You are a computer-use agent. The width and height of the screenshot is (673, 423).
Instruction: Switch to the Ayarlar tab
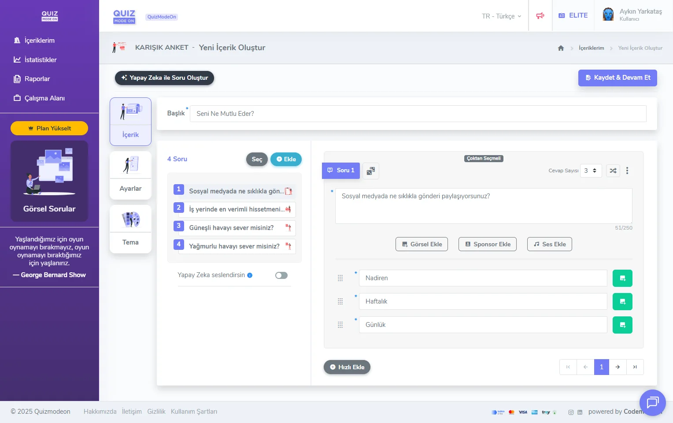click(x=130, y=175)
